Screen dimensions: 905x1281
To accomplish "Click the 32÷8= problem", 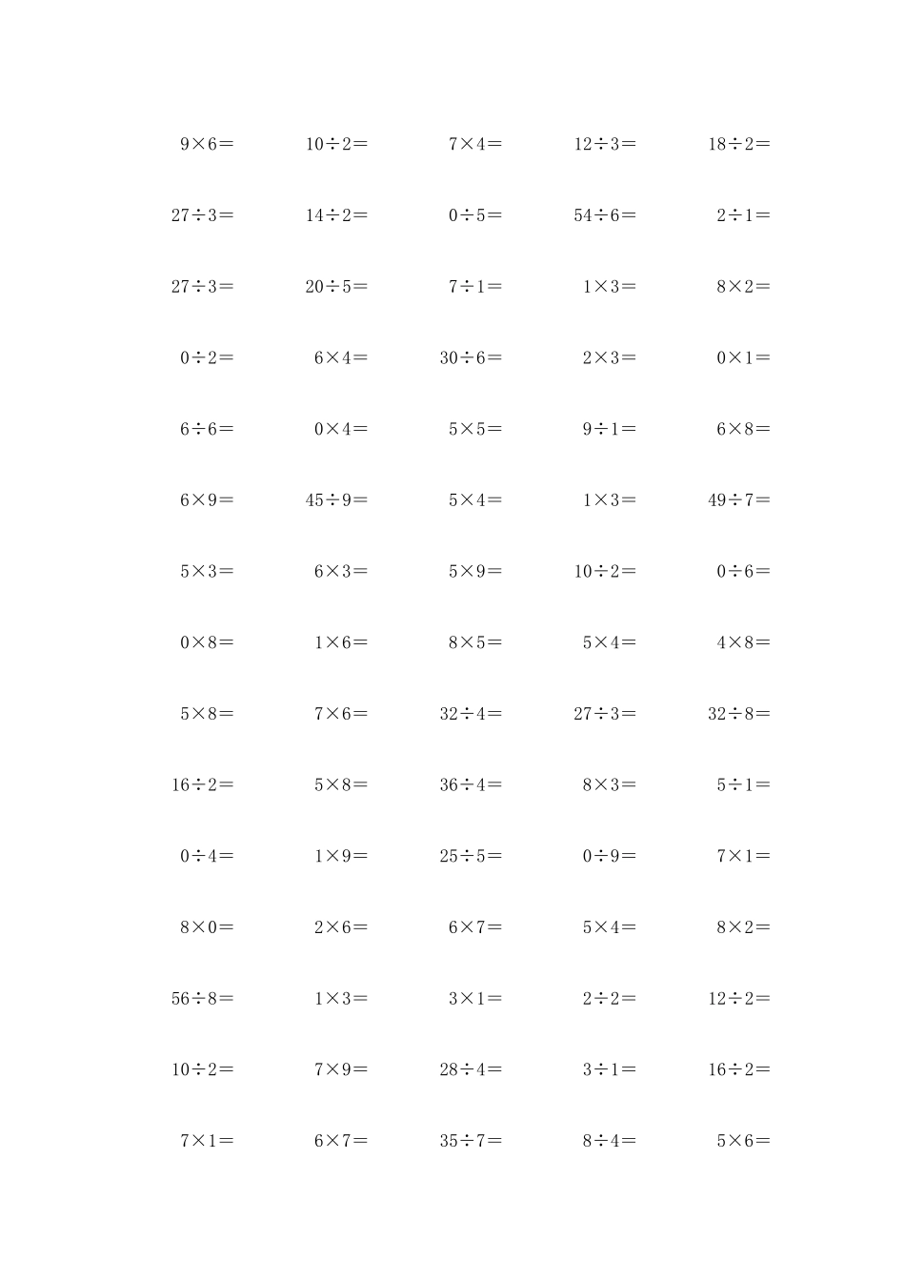I will [x=739, y=714].
